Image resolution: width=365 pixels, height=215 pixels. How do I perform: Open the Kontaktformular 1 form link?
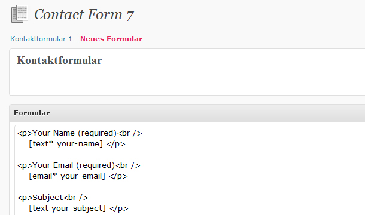(x=41, y=39)
